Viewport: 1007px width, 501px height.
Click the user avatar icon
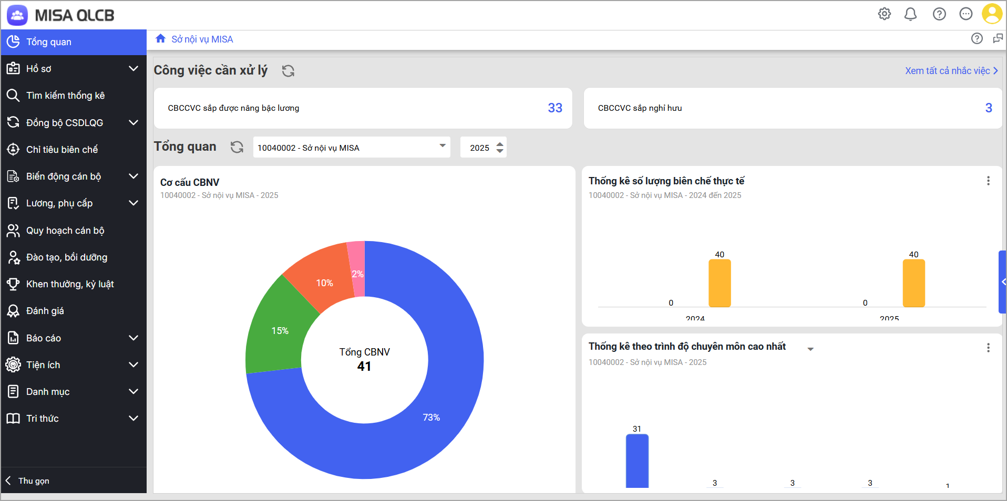[992, 14]
